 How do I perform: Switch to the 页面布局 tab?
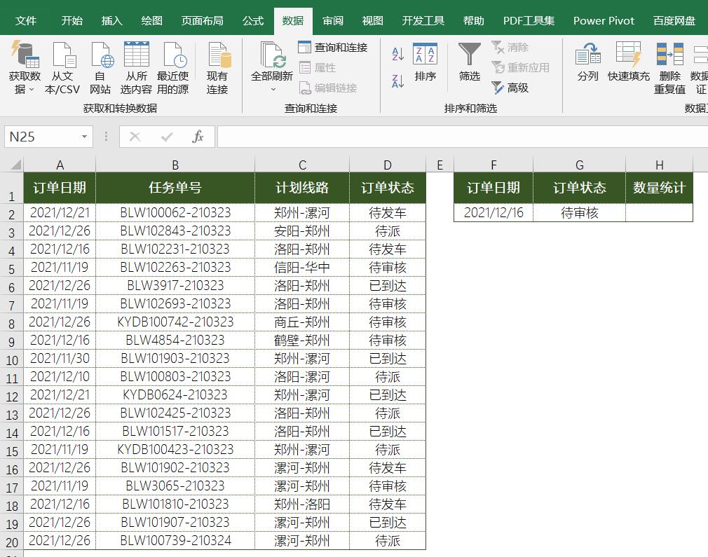click(x=202, y=21)
